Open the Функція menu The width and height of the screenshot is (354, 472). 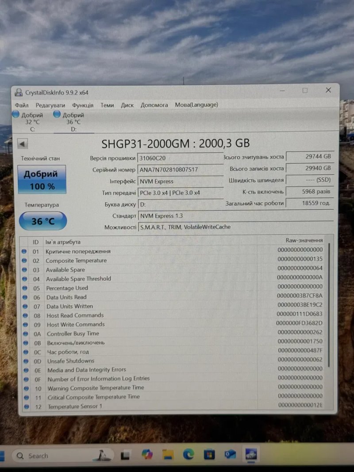83,105
